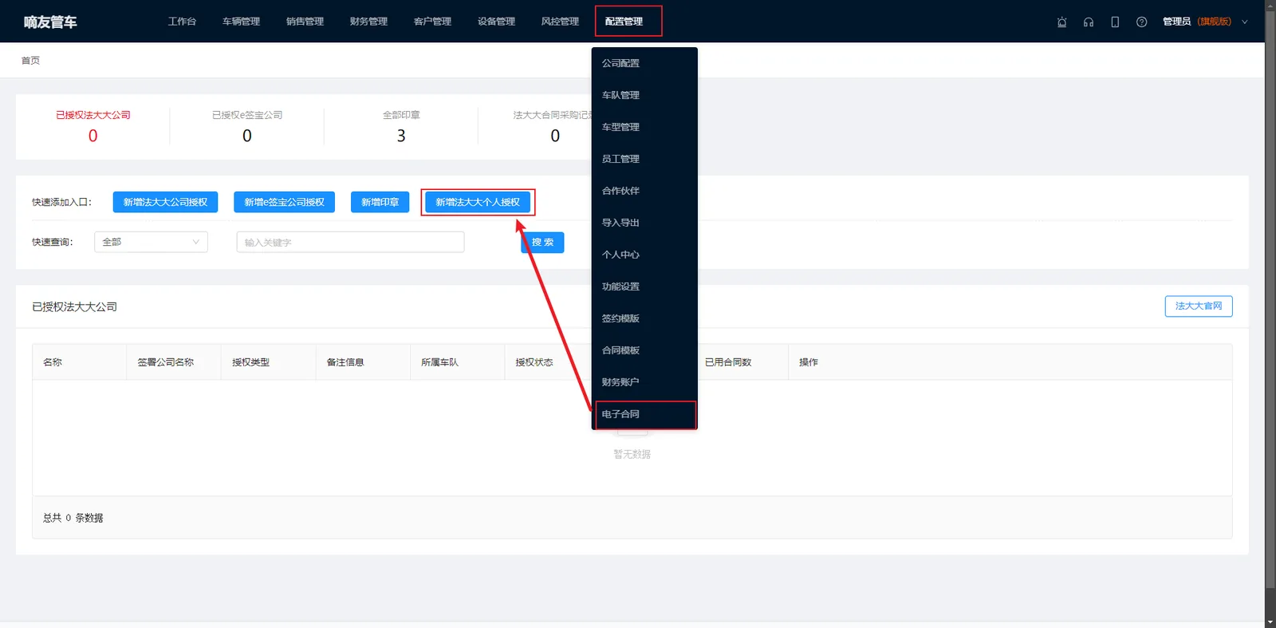This screenshot has width=1276, height=628.
Task: Click the 新增e签宝公司授权 button
Action: click(x=284, y=202)
